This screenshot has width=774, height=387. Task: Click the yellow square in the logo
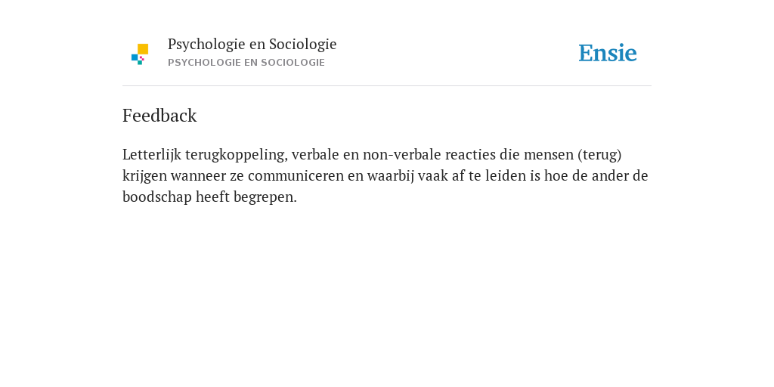(143, 49)
